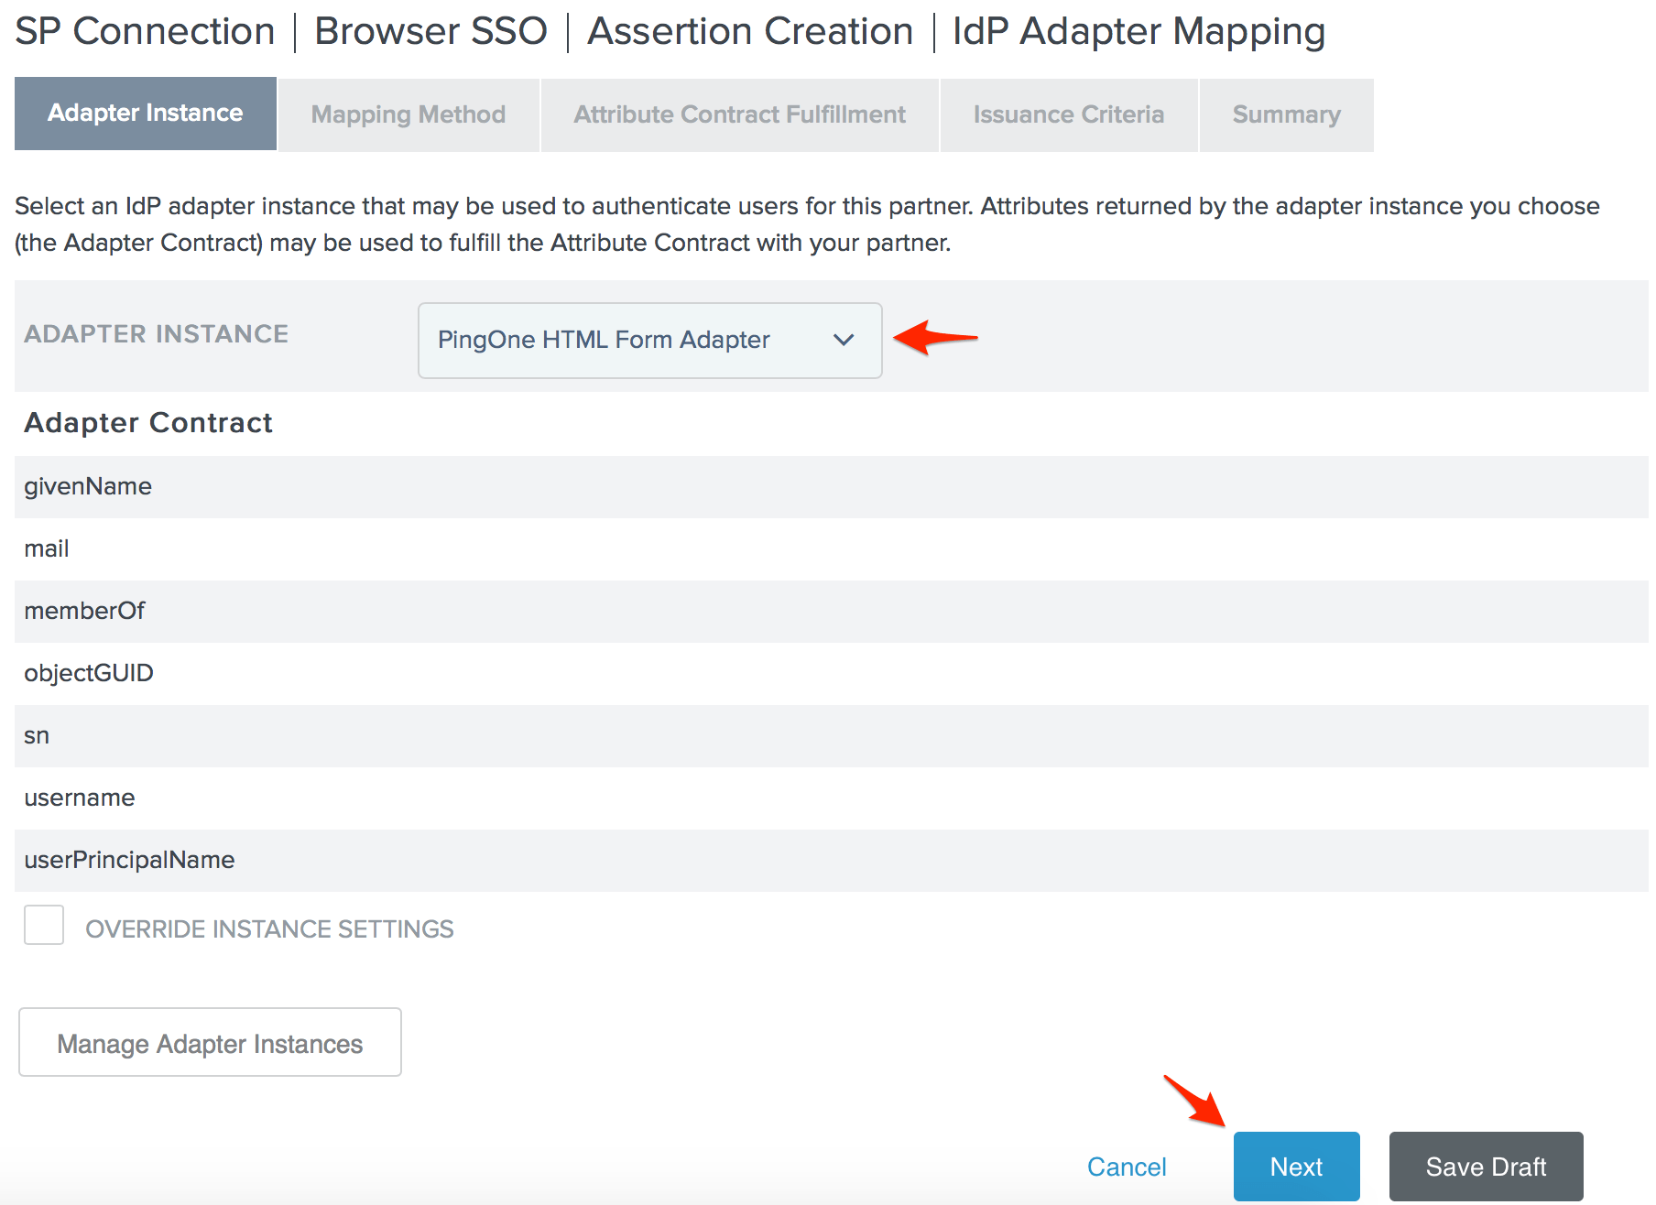Open Manage Adapter Instances

(210, 1043)
